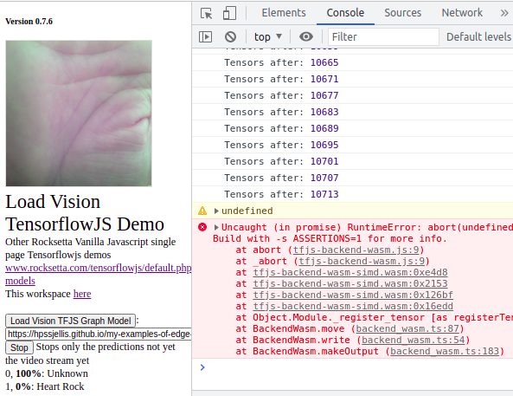Switch to the Network tab
The width and height of the screenshot is (513, 396).
pos(462,13)
